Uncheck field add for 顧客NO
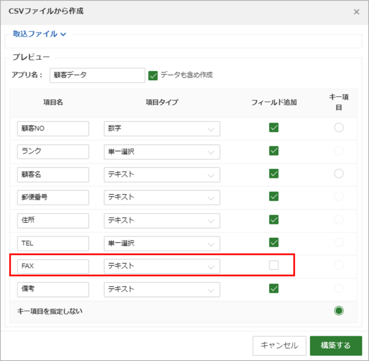The image size is (369, 361). 274,128
